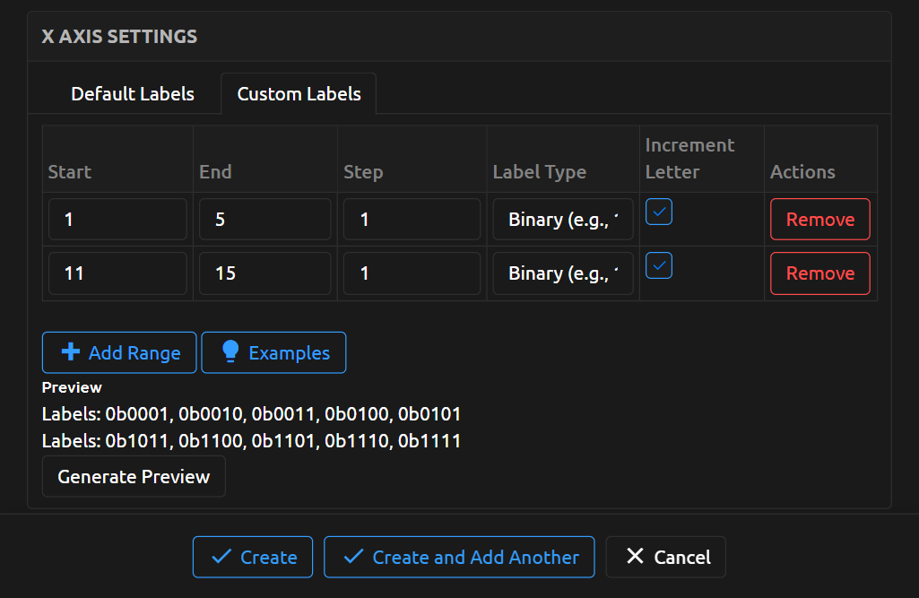The width and height of the screenshot is (919, 598).
Task: Select the End field showing 15
Action: coord(264,273)
